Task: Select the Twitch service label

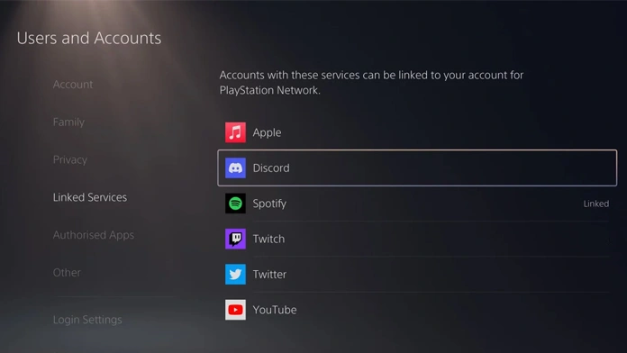Action: (268, 239)
